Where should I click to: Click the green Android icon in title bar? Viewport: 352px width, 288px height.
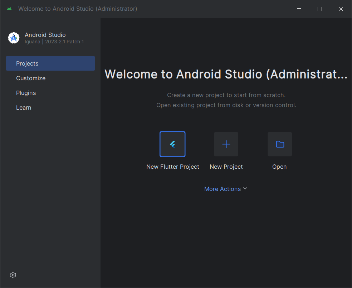pyautogui.click(x=9, y=9)
